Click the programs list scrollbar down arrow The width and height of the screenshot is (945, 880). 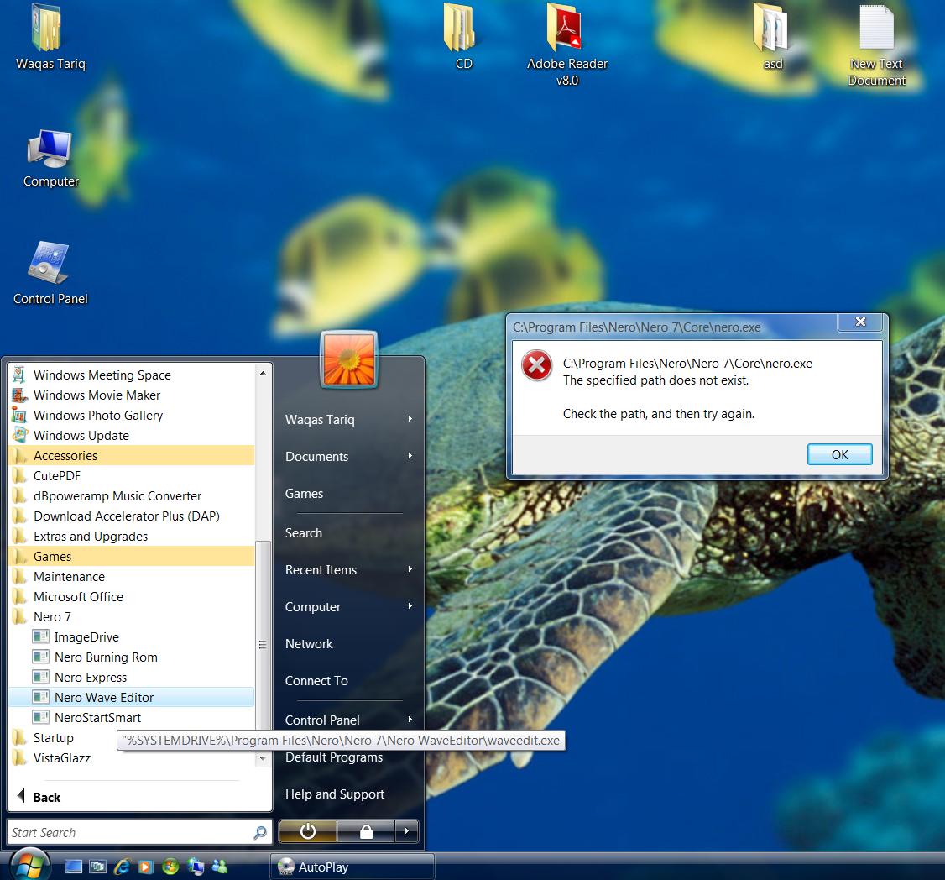point(263,757)
